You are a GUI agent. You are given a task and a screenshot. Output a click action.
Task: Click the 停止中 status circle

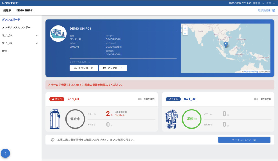[75, 119]
